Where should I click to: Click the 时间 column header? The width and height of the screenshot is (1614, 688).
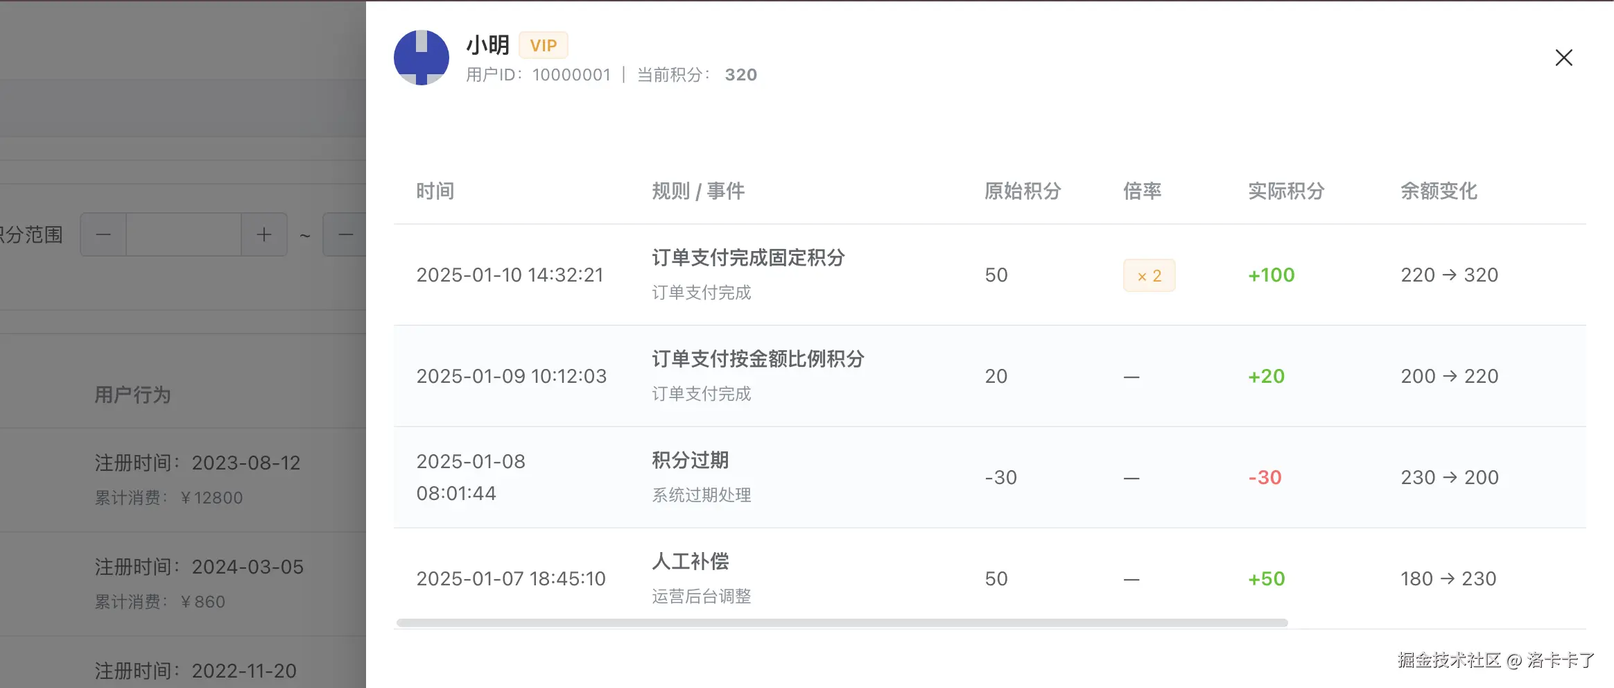pyautogui.click(x=435, y=191)
